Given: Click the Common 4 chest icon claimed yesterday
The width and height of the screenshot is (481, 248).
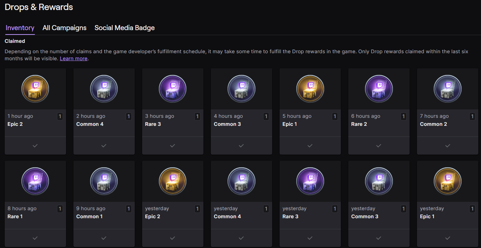Looking at the screenshot, I should [x=241, y=181].
